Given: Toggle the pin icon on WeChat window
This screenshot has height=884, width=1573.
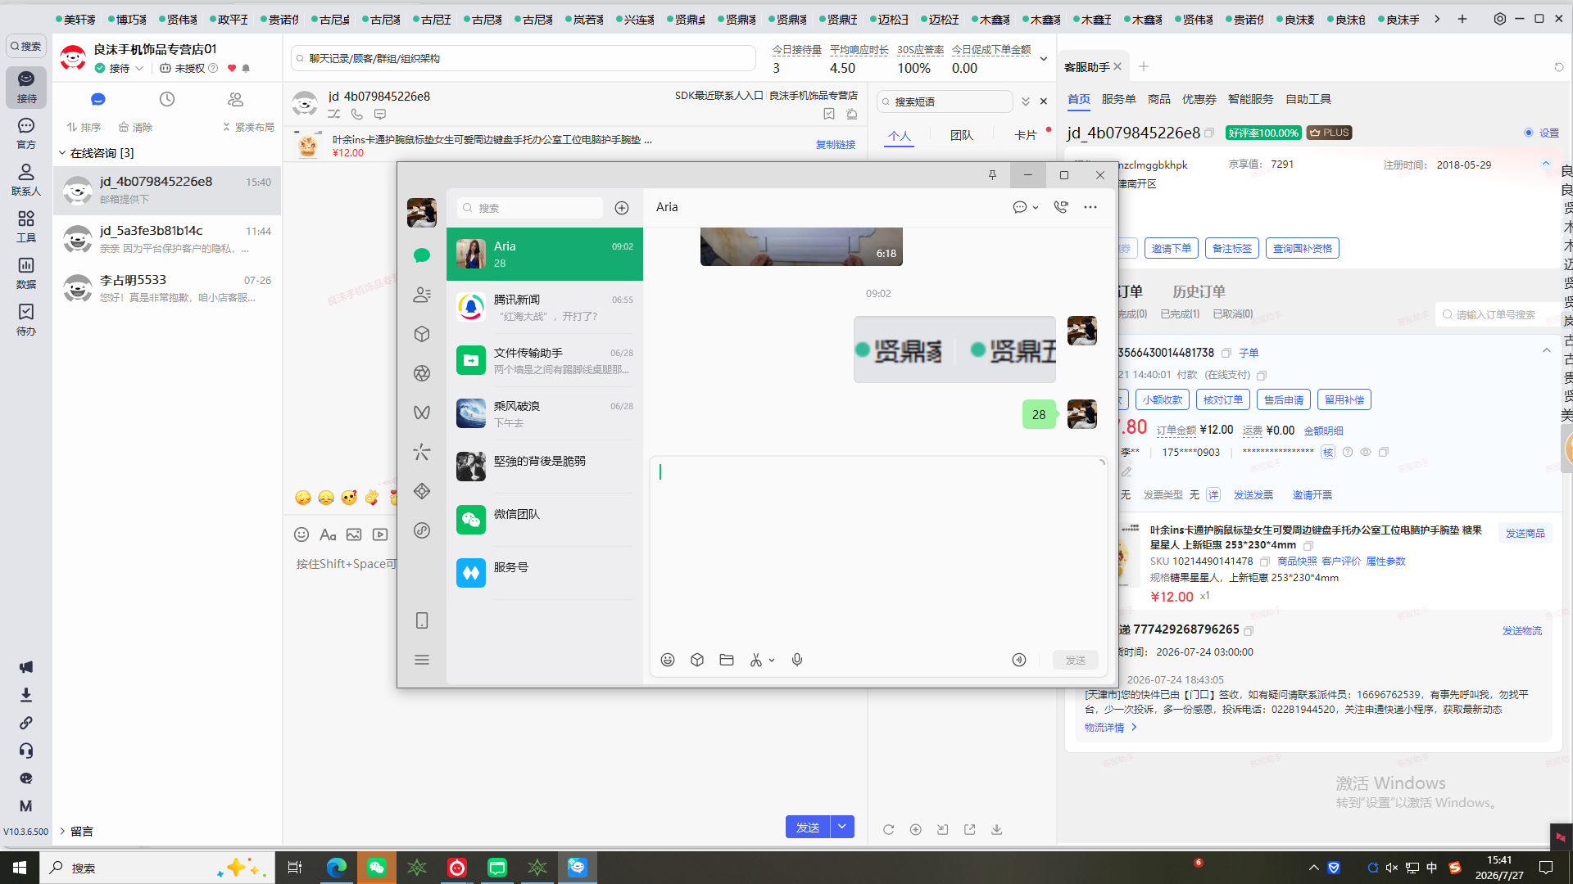Looking at the screenshot, I should coord(992,175).
